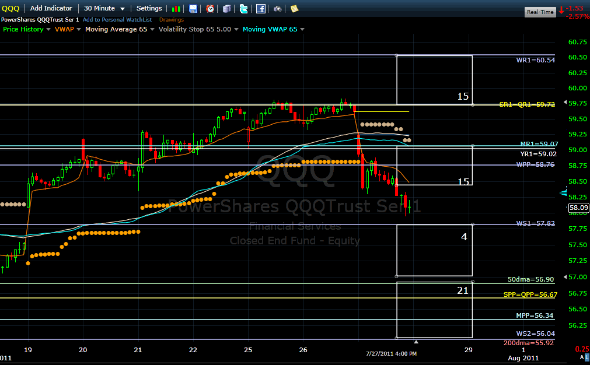Open the Settings menu
Image resolution: width=590 pixels, height=365 pixels.
click(x=149, y=8)
